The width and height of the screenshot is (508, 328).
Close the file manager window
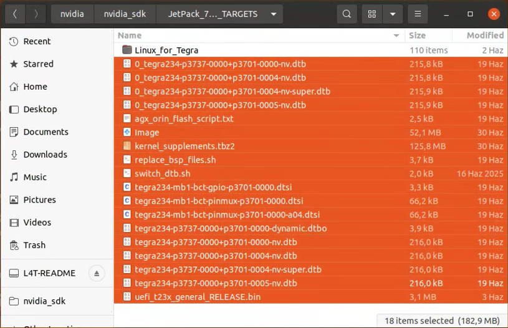494,14
